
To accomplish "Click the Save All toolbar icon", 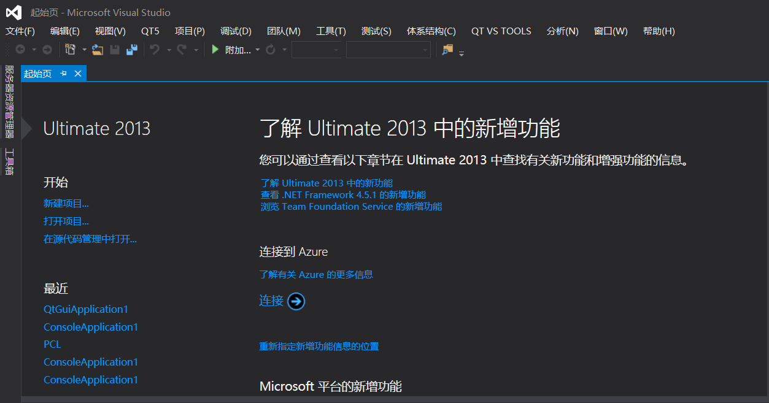I will [x=131, y=50].
